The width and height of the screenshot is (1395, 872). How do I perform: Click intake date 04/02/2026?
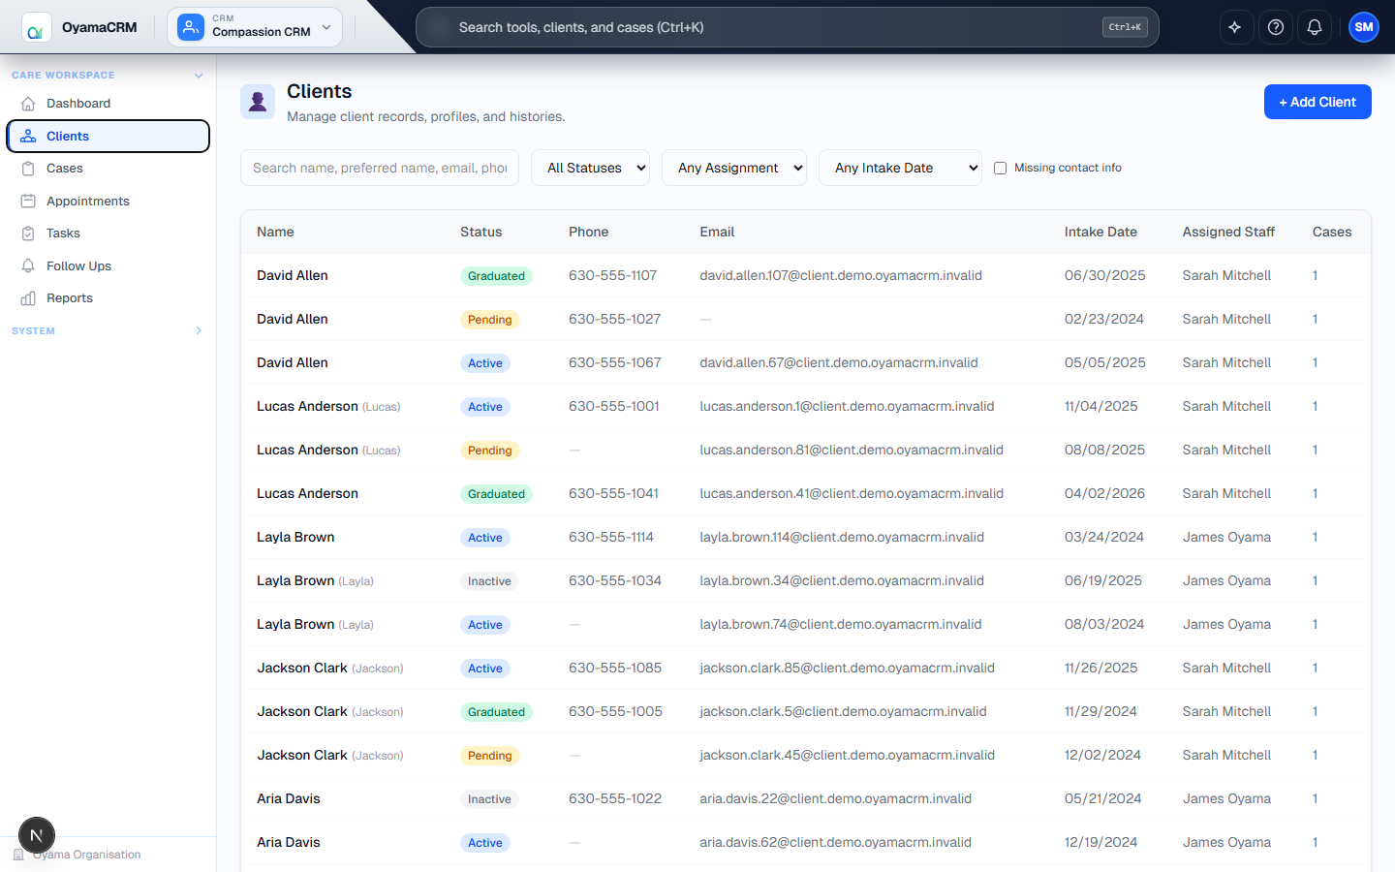(1104, 493)
